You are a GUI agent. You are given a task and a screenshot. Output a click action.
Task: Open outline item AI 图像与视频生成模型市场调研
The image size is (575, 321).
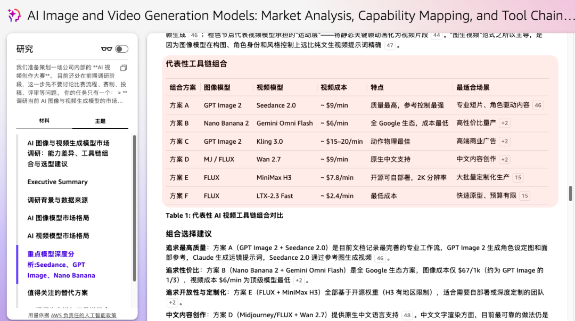tap(68, 153)
